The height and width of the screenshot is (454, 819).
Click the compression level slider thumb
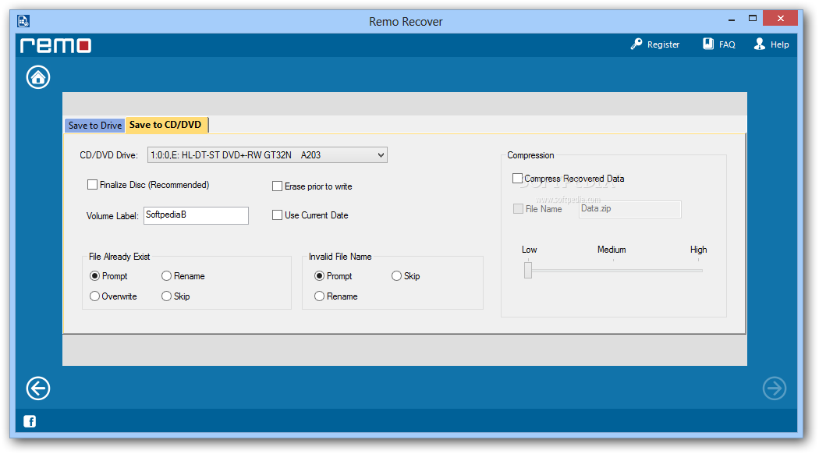(528, 270)
